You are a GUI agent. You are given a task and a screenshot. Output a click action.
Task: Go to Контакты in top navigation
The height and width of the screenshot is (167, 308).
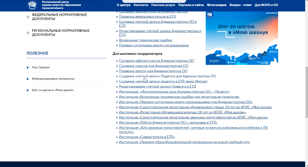click(141, 5)
